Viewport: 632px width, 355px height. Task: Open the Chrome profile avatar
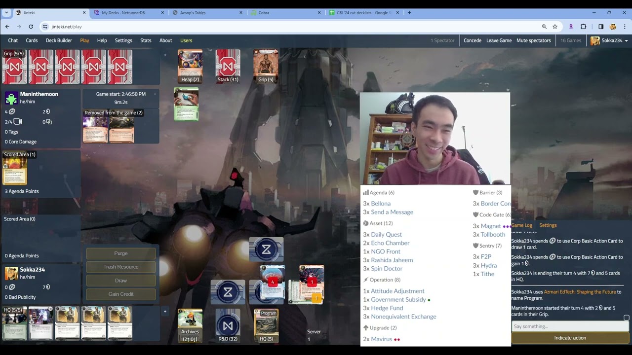tap(613, 27)
